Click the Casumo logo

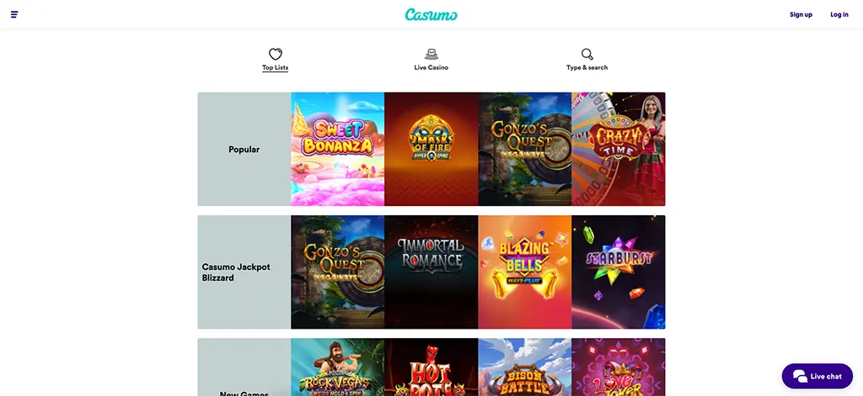tap(431, 15)
